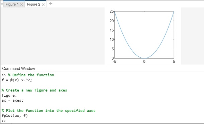204x124 pixels.
Task: Click the figure tab drag handle
Action: click(2, 4)
